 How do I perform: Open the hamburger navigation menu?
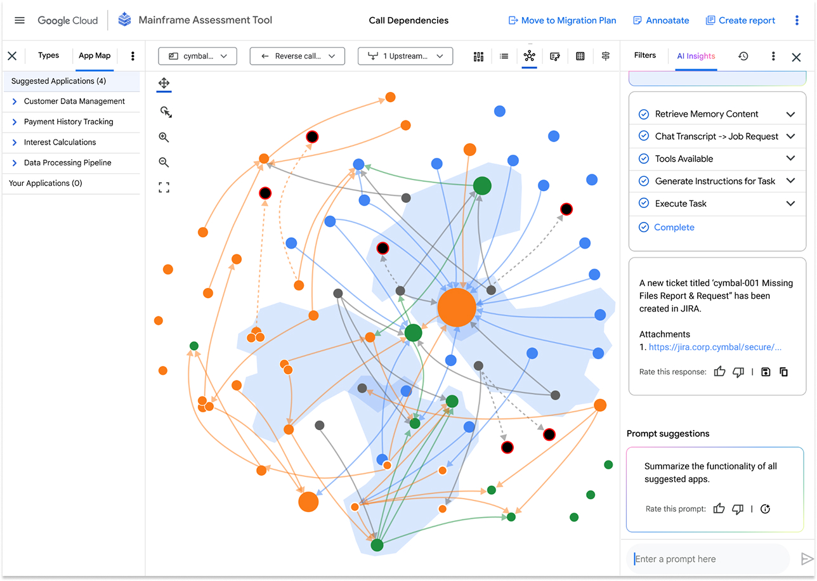[x=20, y=20]
